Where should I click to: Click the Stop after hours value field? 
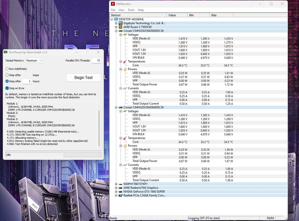click(x=27, y=81)
